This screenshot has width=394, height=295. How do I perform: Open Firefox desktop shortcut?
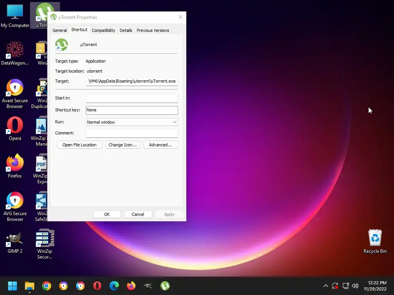[15, 166]
